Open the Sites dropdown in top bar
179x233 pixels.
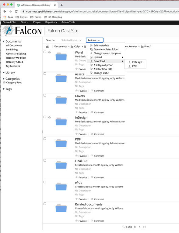click(25, 22)
